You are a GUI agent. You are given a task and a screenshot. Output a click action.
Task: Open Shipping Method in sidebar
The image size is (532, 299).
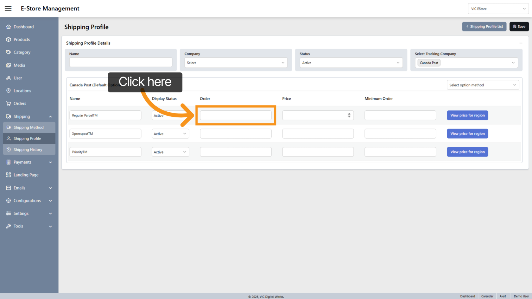pyautogui.click(x=28, y=128)
